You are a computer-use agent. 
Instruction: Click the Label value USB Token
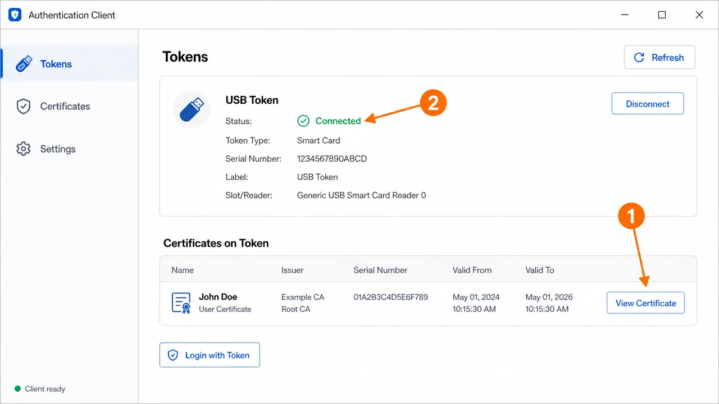click(x=317, y=177)
